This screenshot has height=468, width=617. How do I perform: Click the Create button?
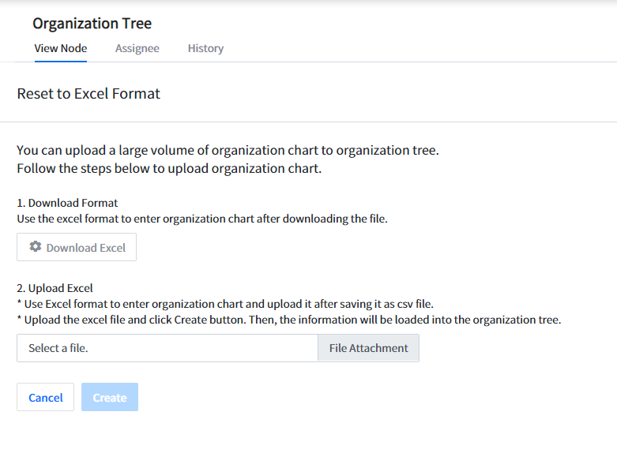(x=110, y=398)
